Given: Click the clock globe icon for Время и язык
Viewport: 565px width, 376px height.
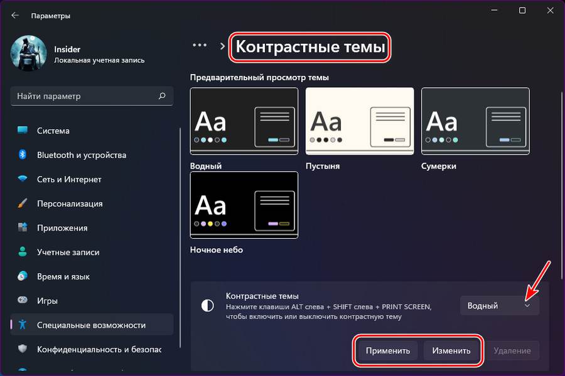Looking at the screenshot, I should click(x=23, y=276).
